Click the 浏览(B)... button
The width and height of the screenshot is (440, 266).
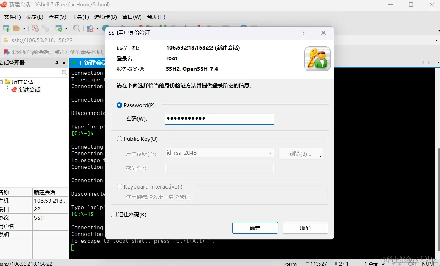[300, 154]
